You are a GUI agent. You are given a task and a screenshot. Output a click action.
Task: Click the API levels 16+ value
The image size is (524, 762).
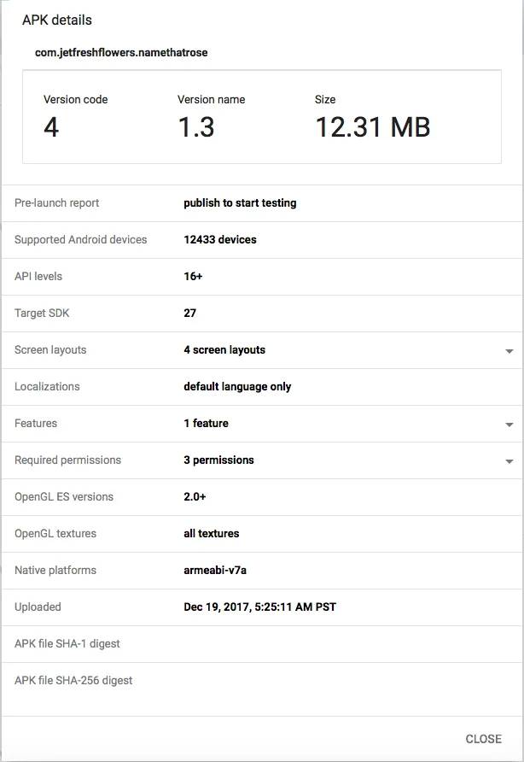pos(193,276)
